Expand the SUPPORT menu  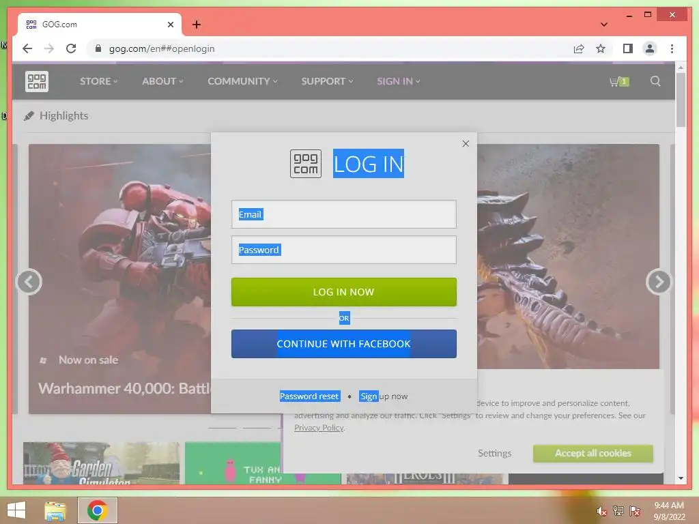pos(327,81)
